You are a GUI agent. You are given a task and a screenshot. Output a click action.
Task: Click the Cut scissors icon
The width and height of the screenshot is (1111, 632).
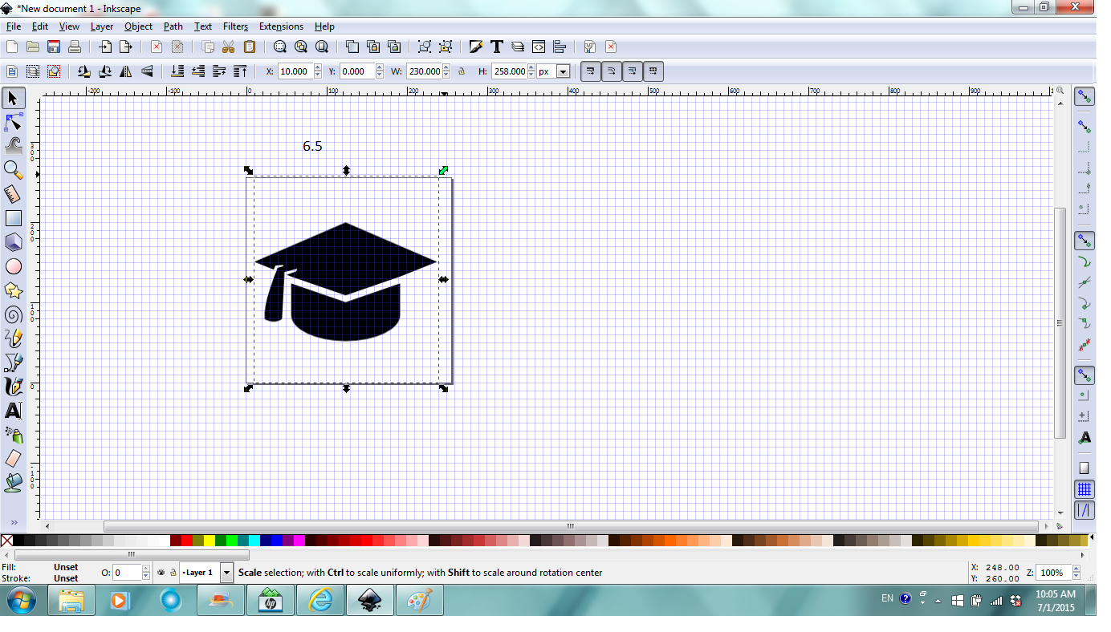(x=229, y=47)
